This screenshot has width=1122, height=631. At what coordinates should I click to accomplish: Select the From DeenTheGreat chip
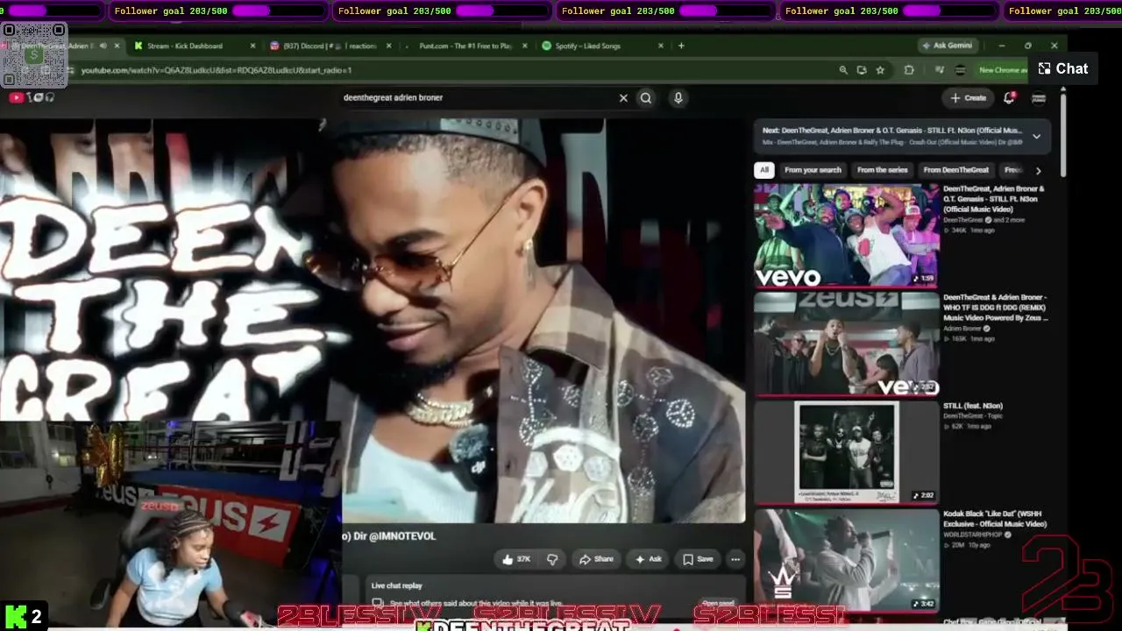pos(955,170)
